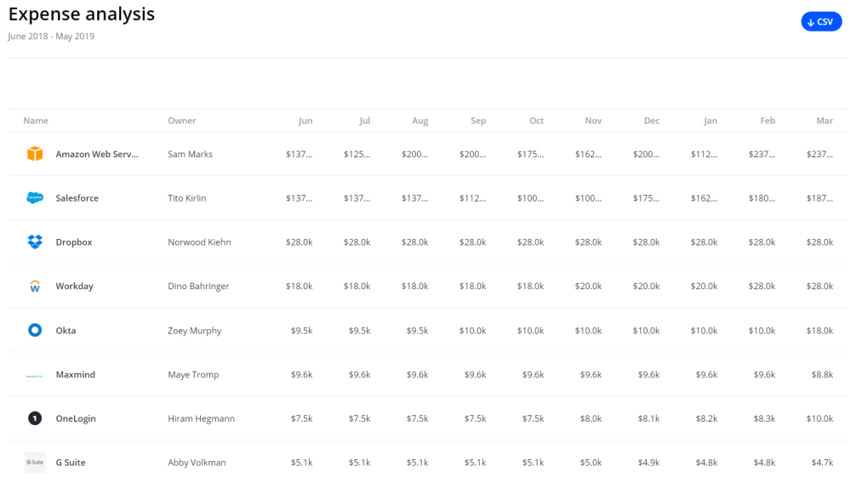Click the Owner column header
This screenshot has width=851, height=483.
point(182,121)
